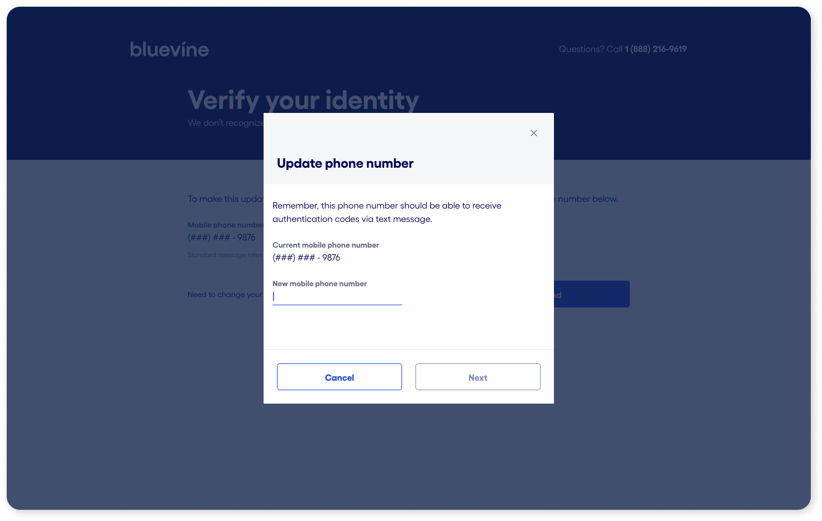Select the current number (###) ### - 9876

pos(306,257)
